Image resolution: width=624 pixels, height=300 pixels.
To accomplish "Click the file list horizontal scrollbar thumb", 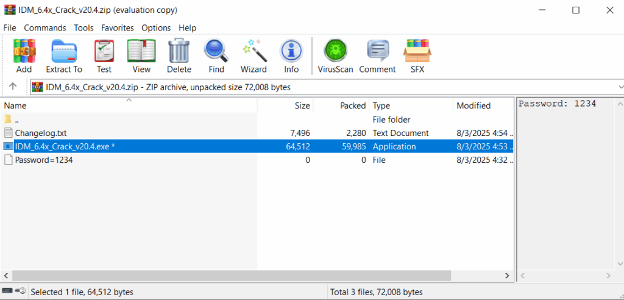I will [x=232, y=275].
